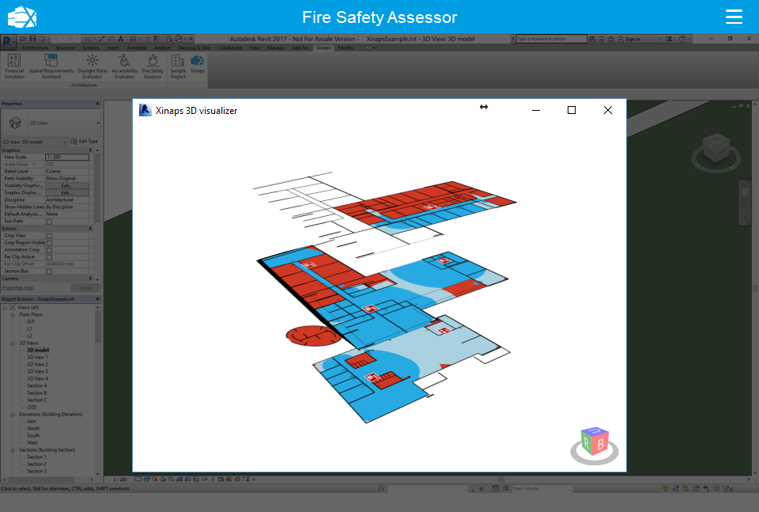The width and height of the screenshot is (759, 512).
Task: Open the Accessibility Evaluator tool
Action: tap(125, 66)
